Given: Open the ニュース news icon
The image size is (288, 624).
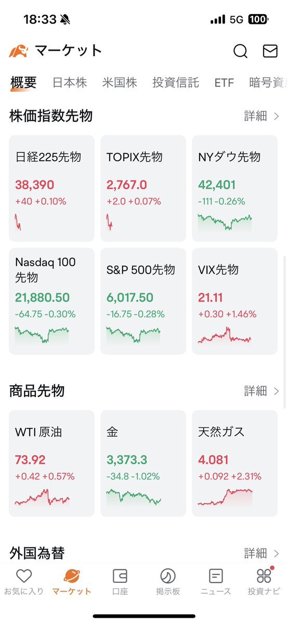Looking at the screenshot, I should [216, 576].
